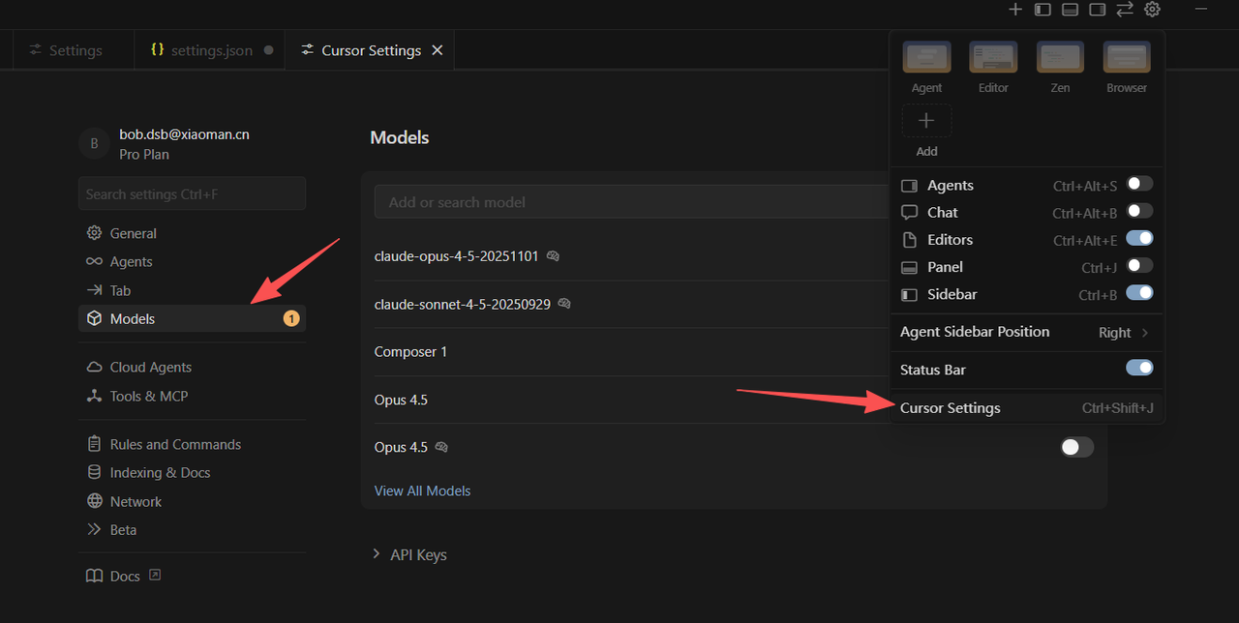The height and width of the screenshot is (623, 1239).
Task: Open Agents settings via the infinity icon
Action: point(94,261)
